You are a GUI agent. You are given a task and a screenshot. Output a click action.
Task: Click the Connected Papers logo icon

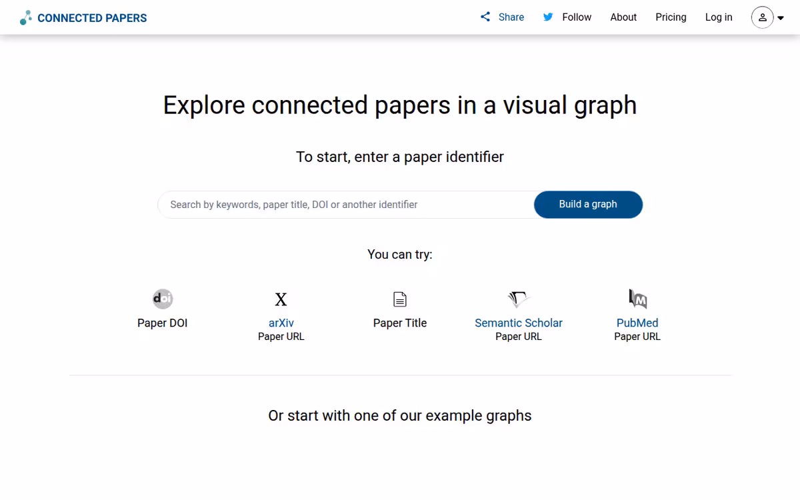tap(25, 18)
